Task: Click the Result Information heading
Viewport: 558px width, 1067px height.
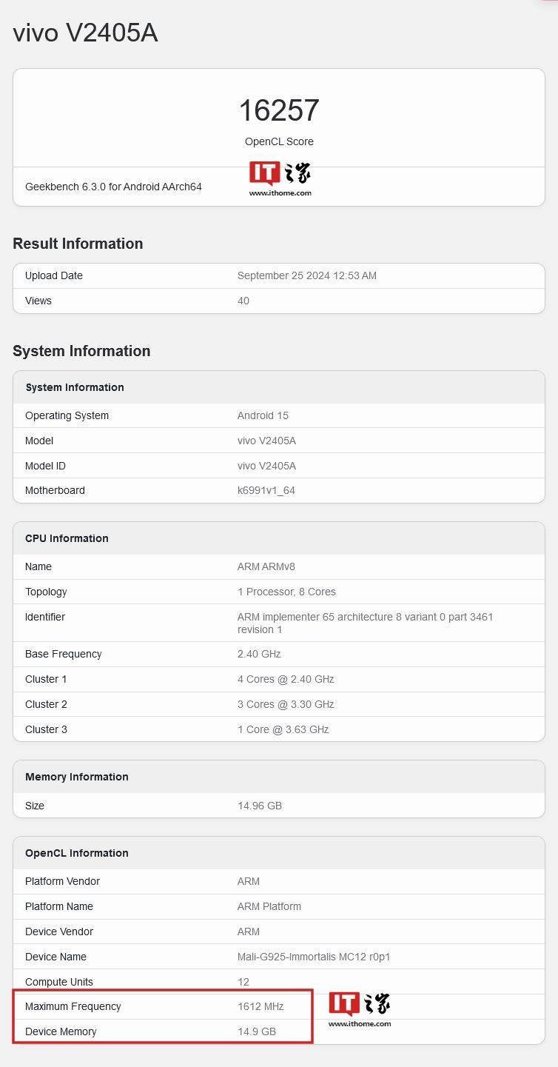Action: [78, 244]
